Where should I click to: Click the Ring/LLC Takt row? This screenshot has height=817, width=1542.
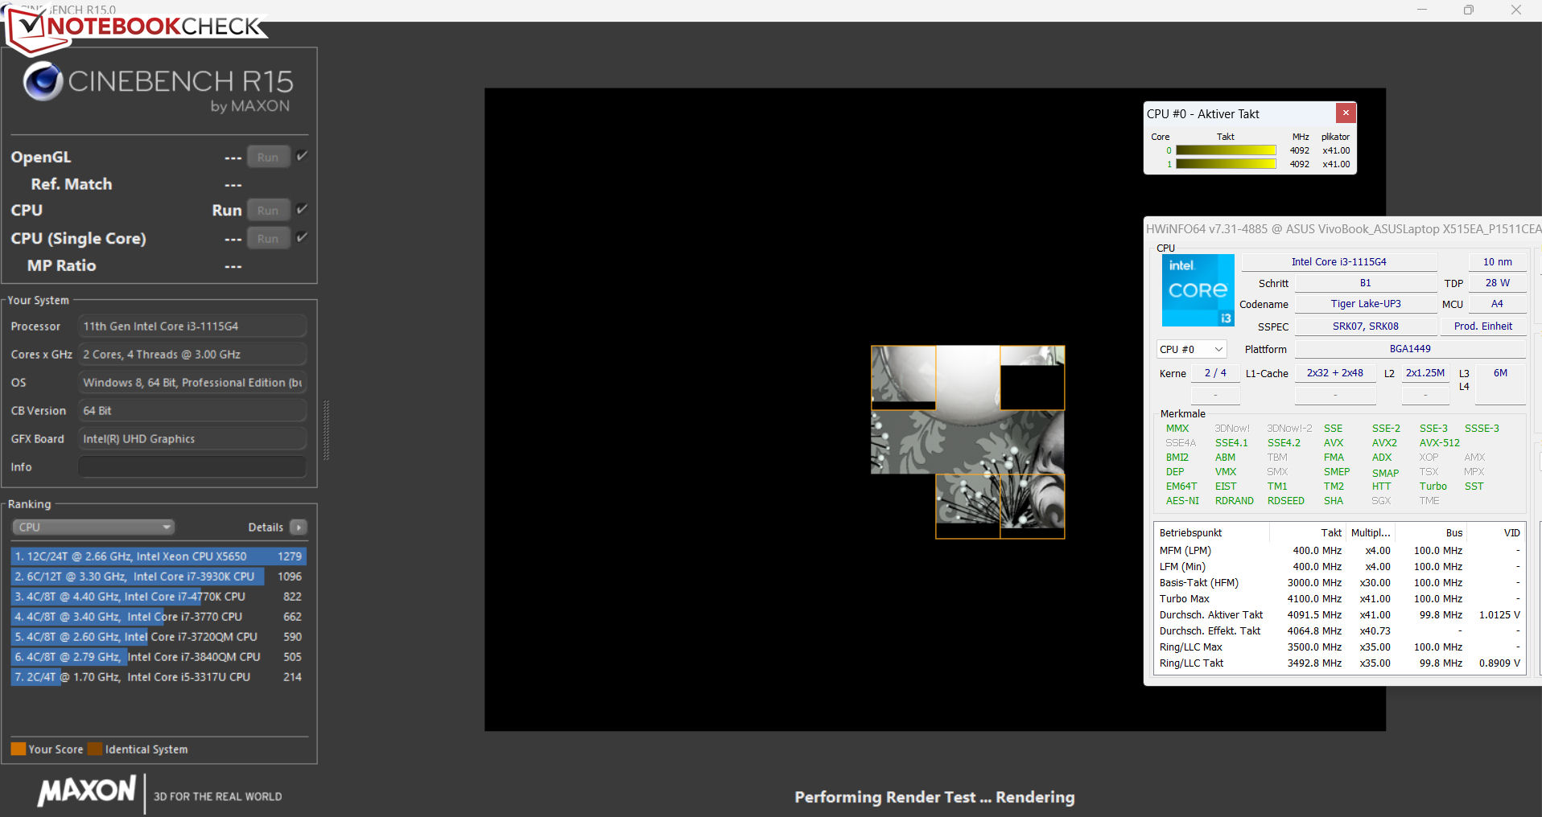tap(1339, 663)
